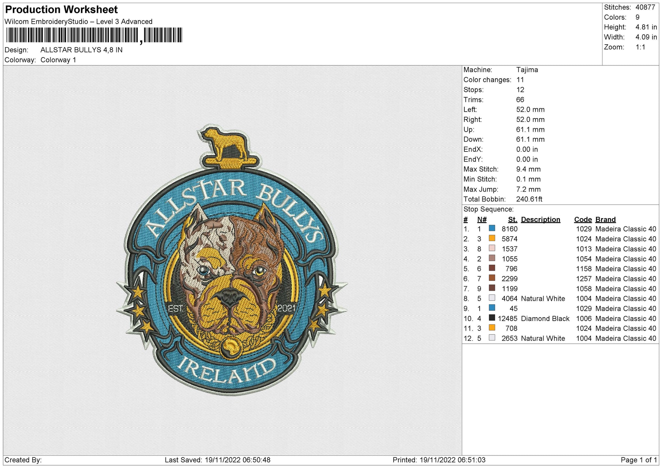This screenshot has width=662, height=468.
Task: Click the Production Worksheet heading
Action: (x=62, y=10)
